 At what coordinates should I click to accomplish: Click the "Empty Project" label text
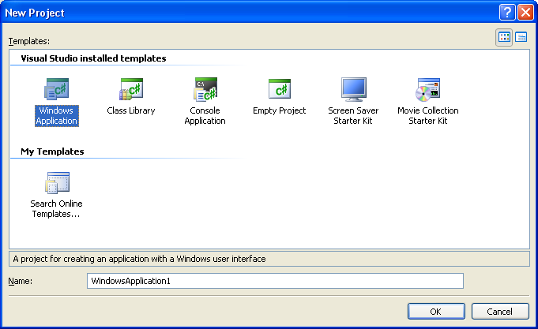point(280,110)
